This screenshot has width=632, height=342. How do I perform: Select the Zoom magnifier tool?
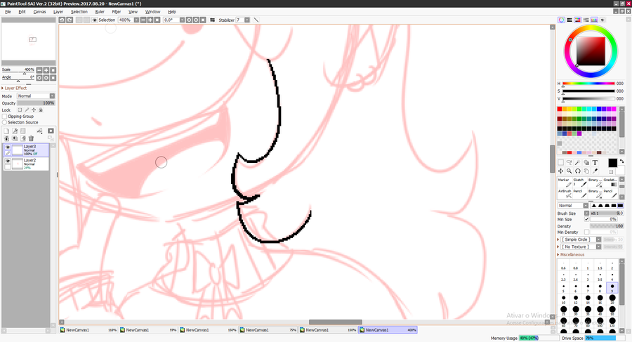coord(569,171)
